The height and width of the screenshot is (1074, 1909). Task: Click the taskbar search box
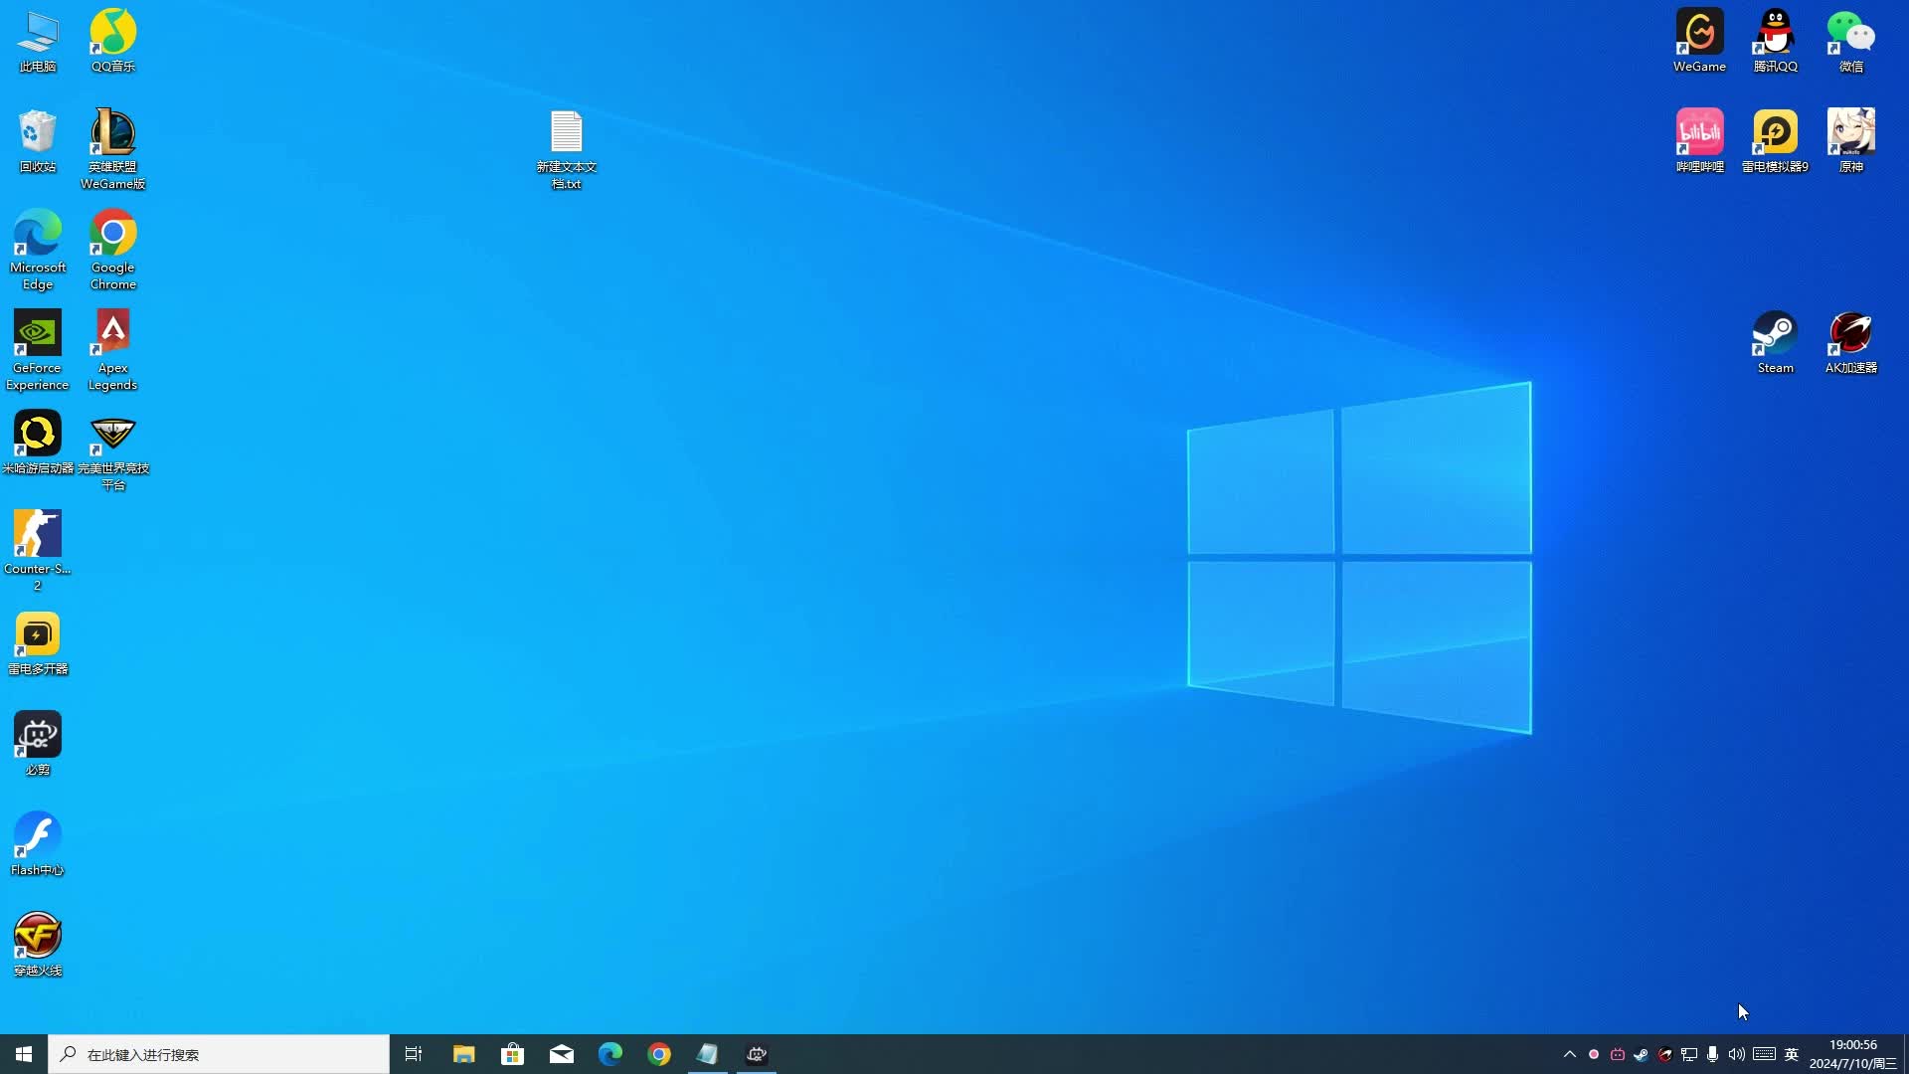(219, 1054)
